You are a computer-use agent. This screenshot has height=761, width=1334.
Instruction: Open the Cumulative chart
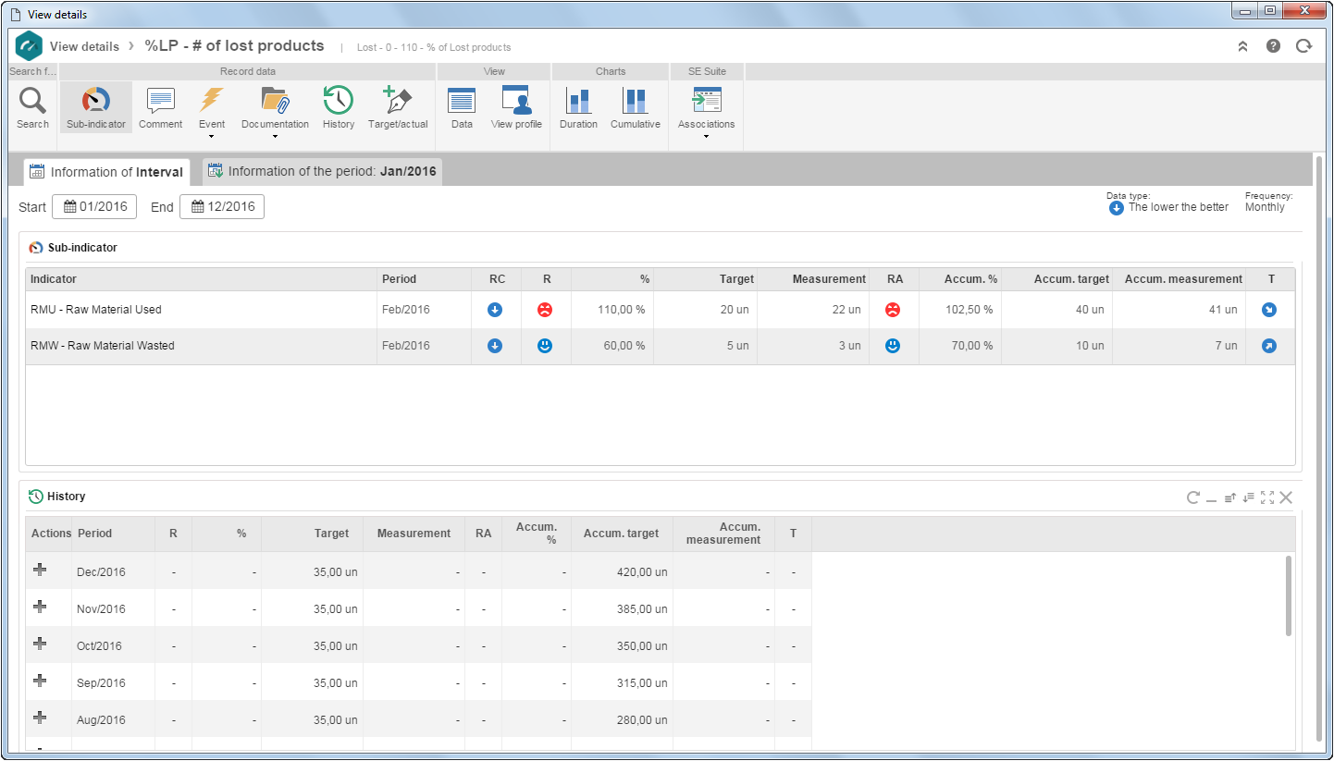[635, 107]
